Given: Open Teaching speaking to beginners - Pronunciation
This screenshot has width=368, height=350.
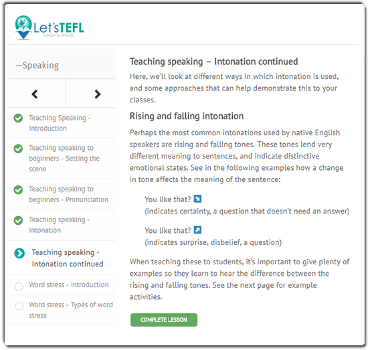Looking at the screenshot, I should [68, 194].
